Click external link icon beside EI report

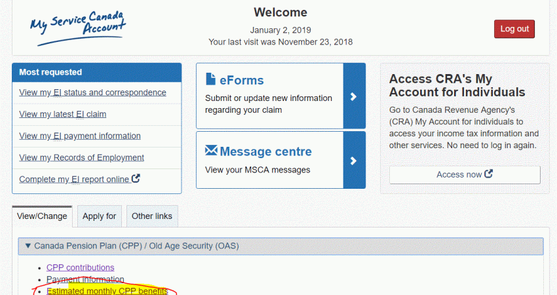coord(136,178)
